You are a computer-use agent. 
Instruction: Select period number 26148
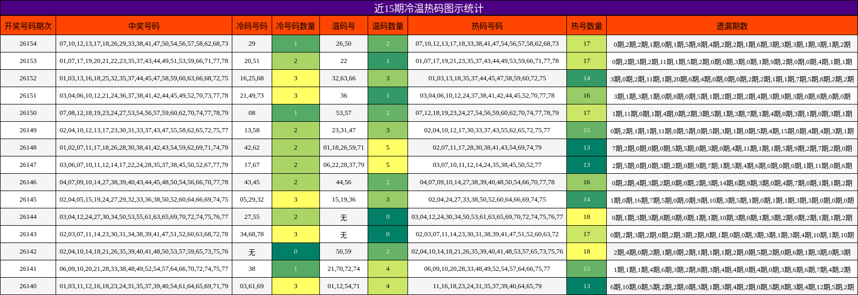(x=28, y=147)
